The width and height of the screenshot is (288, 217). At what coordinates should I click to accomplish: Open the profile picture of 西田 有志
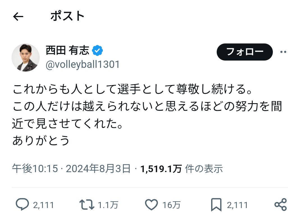pyautogui.click(x=26, y=57)
